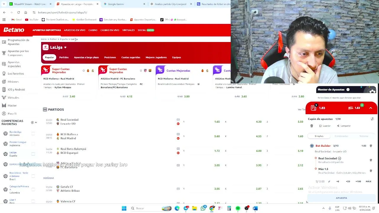Viewport: 379px width, 213px height.
Task: Open Word from the taskbar
Action: point(255,208)
